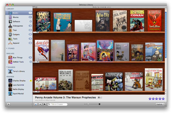Open the Tools library category
Screen dimensions: 172x114
(x=15, y=39)
